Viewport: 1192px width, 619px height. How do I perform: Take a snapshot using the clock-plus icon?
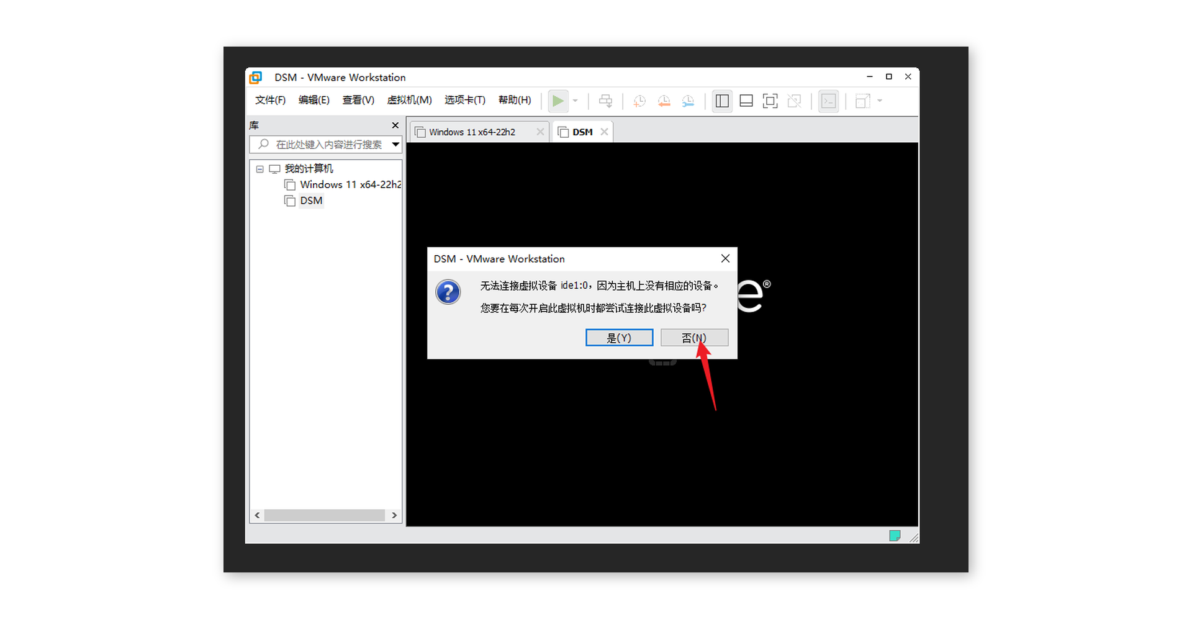[x=639, y=101]
